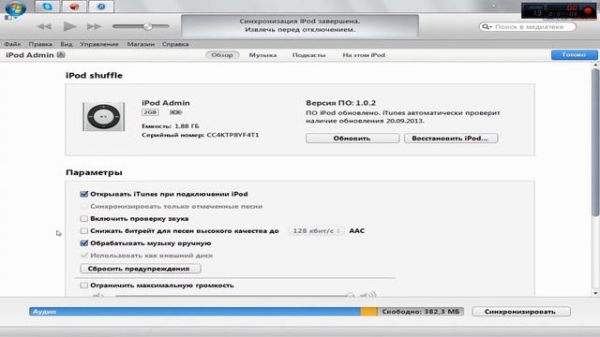Click the search field Поиск в медиатеке
This screenshot has height=337, width=600.
528,27
